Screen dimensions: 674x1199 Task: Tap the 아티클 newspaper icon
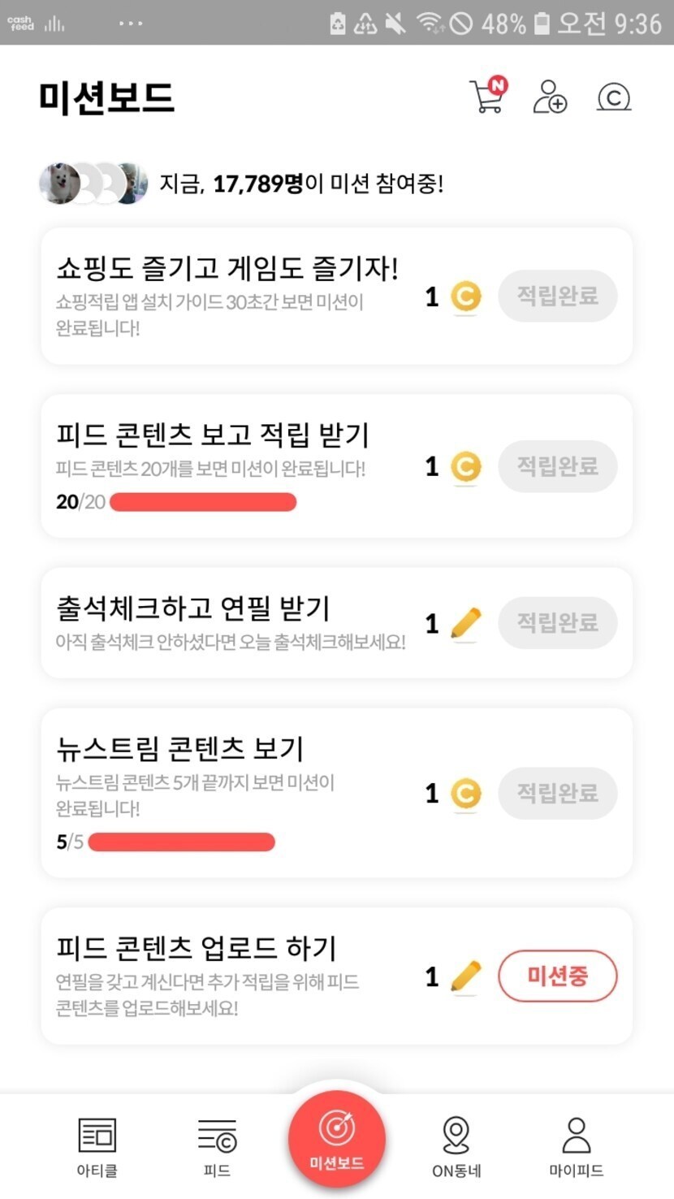coord(97,1135)
